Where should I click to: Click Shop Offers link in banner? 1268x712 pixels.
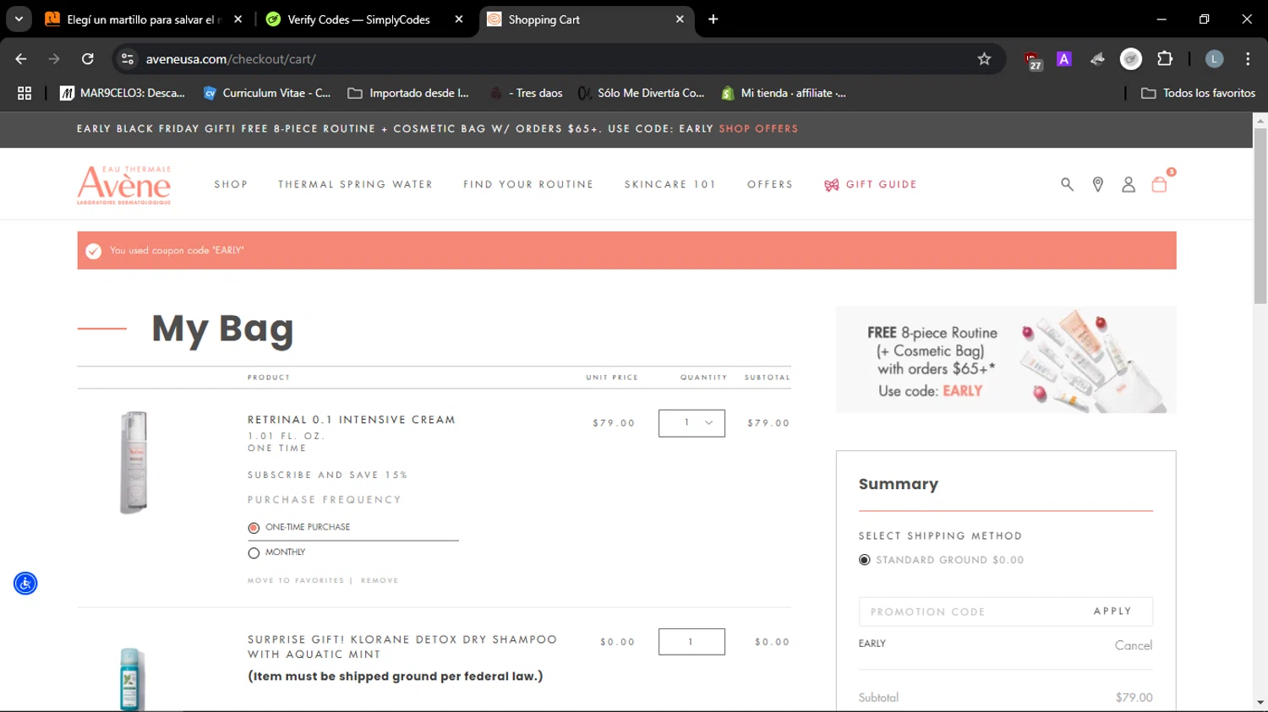(758, 128)
